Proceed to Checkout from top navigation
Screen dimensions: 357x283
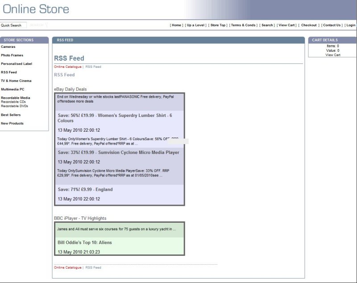pyautogui.click(x=309, y=25)
